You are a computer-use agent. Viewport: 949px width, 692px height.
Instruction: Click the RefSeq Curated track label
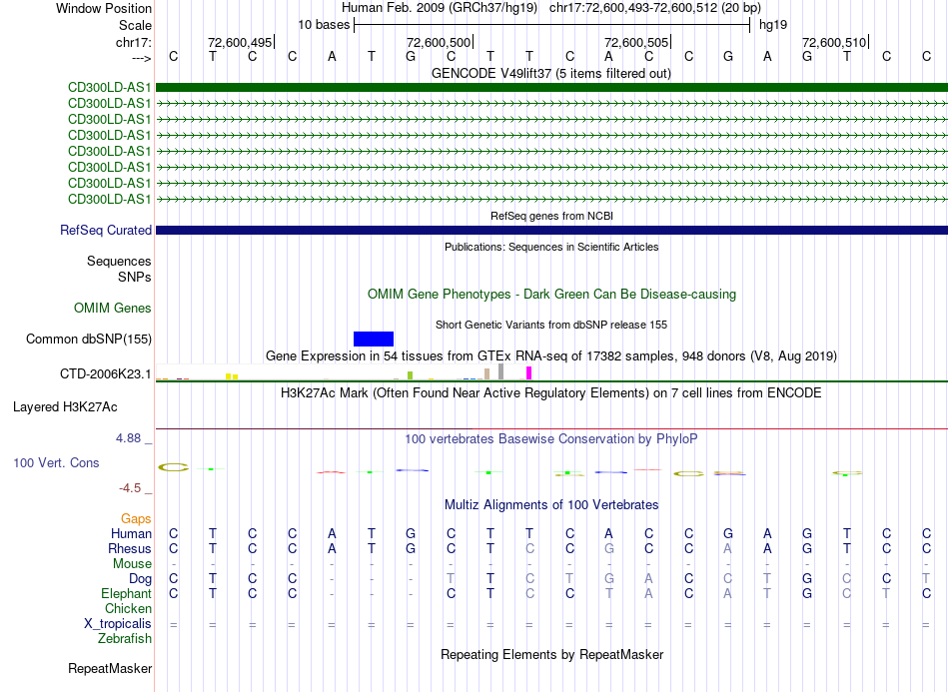click(x=106, y=231)
